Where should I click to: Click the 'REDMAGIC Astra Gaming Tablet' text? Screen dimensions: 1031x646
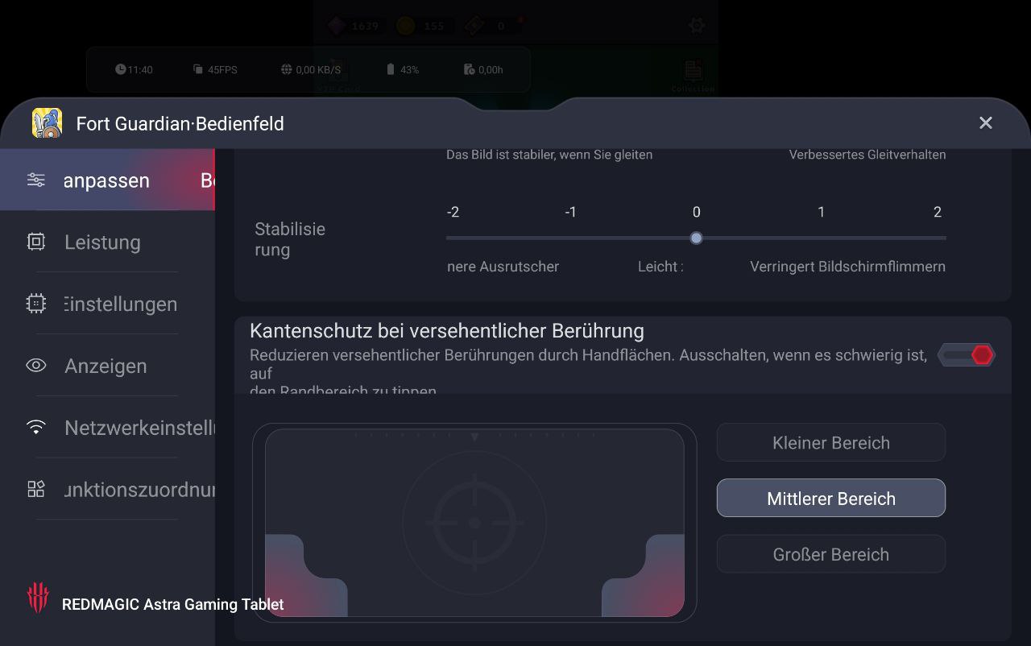pyautogui.click(x=173, y=604)
